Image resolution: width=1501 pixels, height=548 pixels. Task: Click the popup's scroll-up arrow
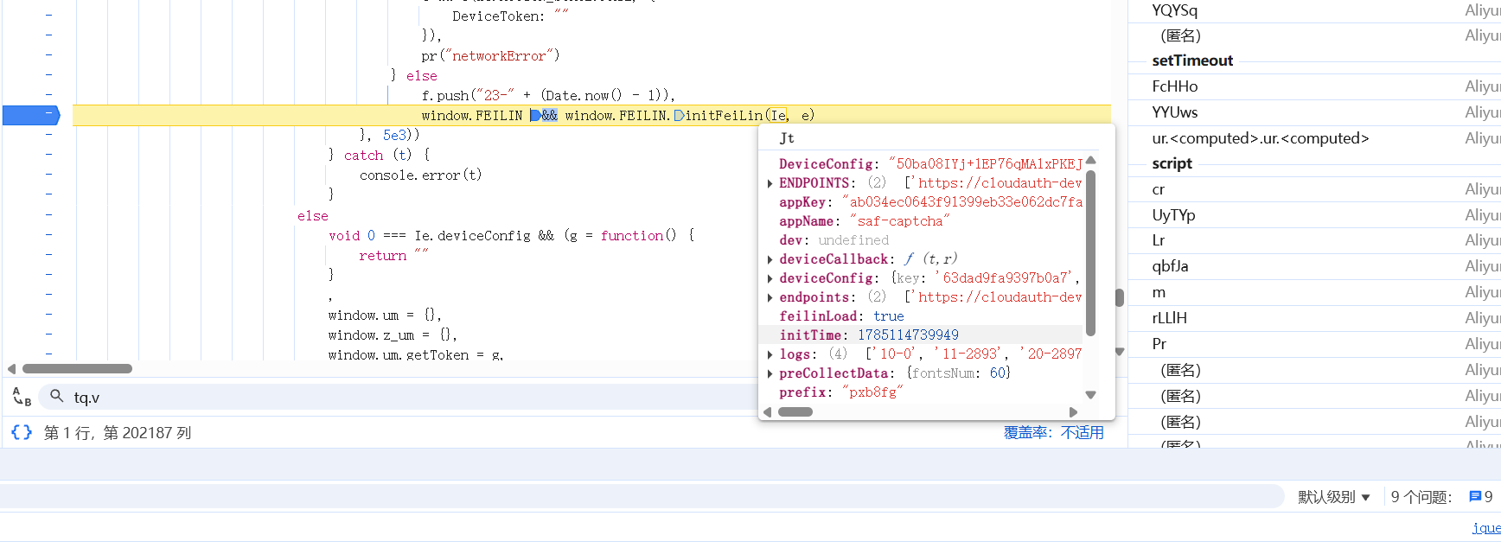[1091, 160]
